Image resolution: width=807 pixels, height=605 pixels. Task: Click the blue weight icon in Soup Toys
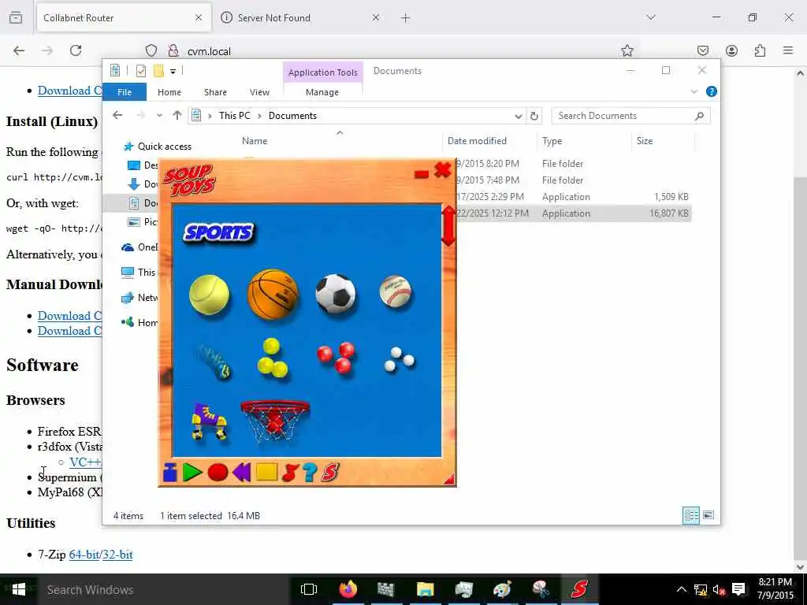(170, 473)
